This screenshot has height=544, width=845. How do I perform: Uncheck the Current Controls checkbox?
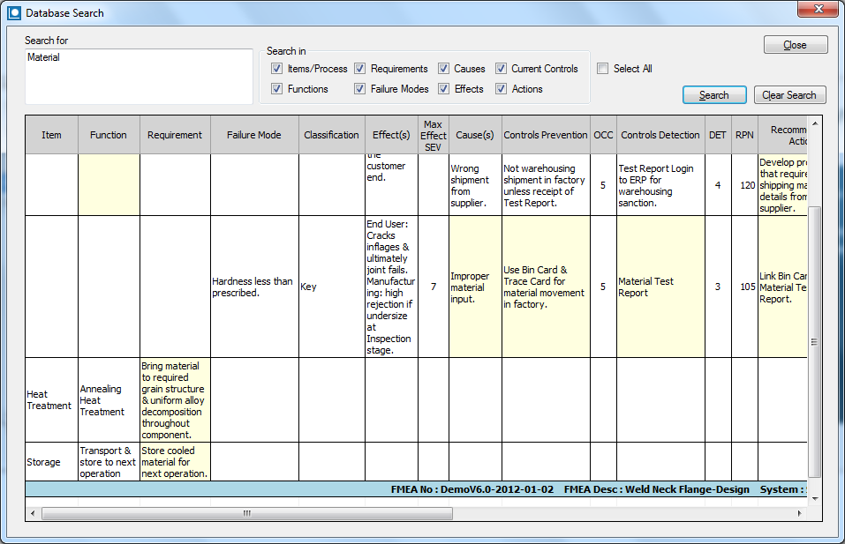tap(502, 69)
